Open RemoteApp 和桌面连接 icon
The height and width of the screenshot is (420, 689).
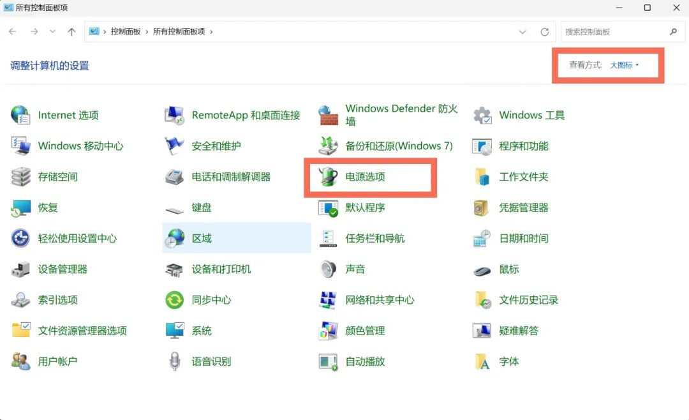174,116
